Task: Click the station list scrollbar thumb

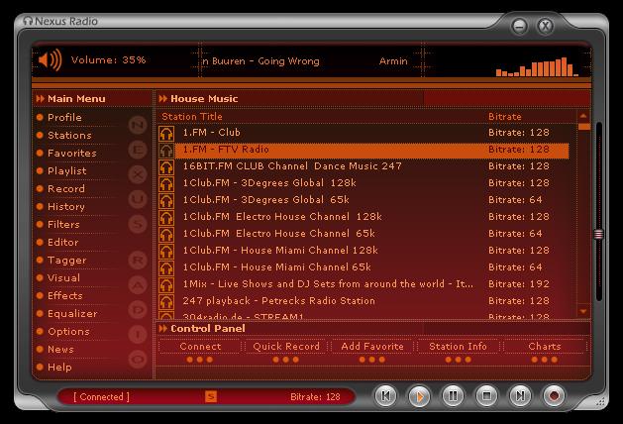Action: [583, 127]
